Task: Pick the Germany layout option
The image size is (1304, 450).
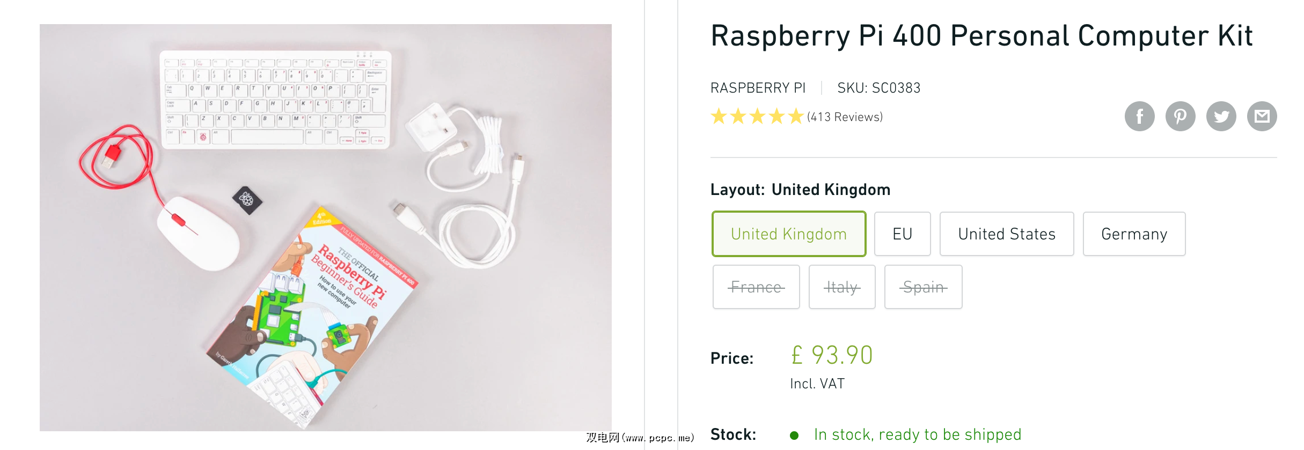Action: [x=1134, y=234]
